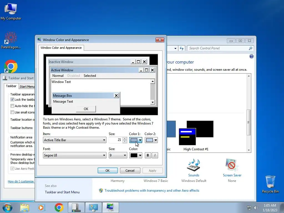Click OK button in Message Box preview

point(86,109)
